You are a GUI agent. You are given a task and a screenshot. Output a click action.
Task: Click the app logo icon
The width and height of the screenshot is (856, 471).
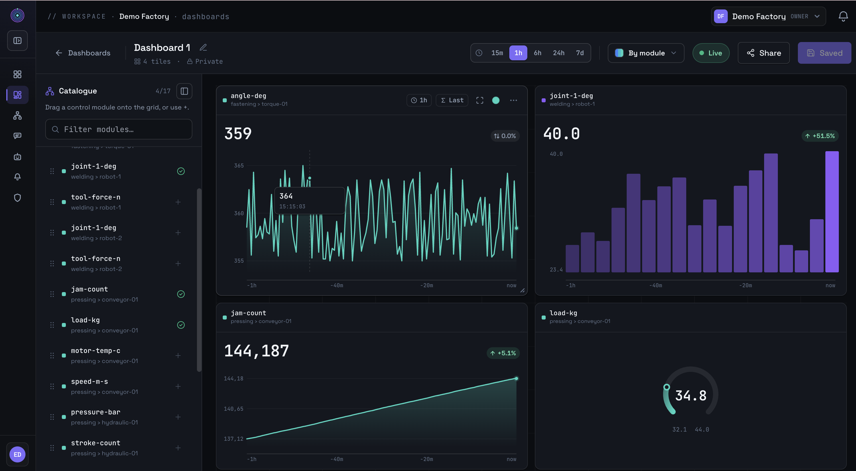pos(17,15)
